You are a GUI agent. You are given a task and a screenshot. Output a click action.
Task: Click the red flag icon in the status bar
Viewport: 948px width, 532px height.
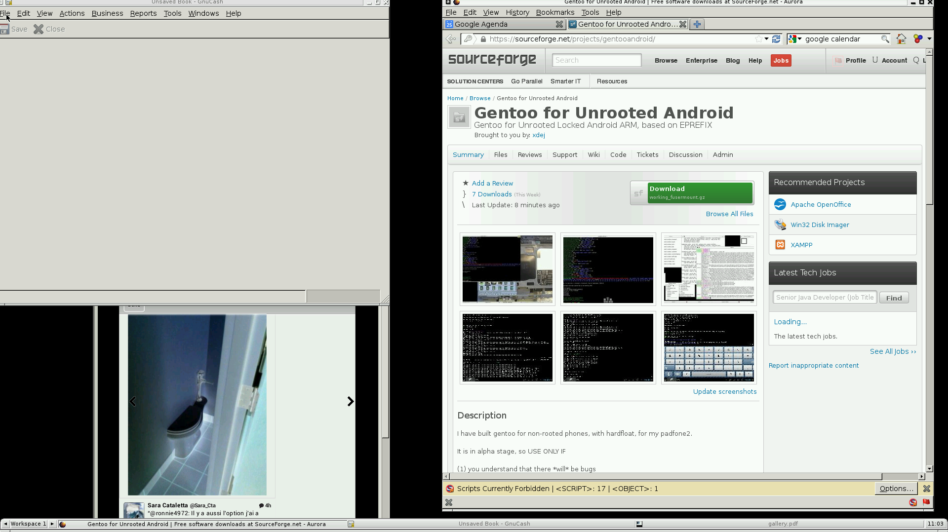(x=926, y=502)
